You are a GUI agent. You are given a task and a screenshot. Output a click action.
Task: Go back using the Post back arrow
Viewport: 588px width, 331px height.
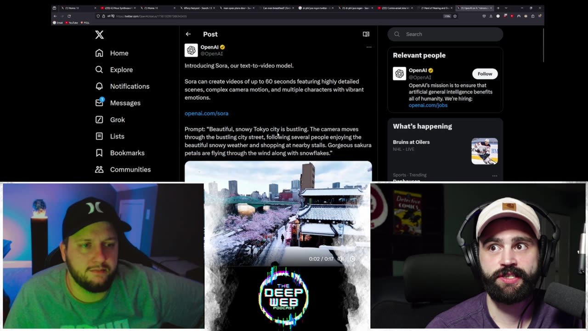click(188, 34)
